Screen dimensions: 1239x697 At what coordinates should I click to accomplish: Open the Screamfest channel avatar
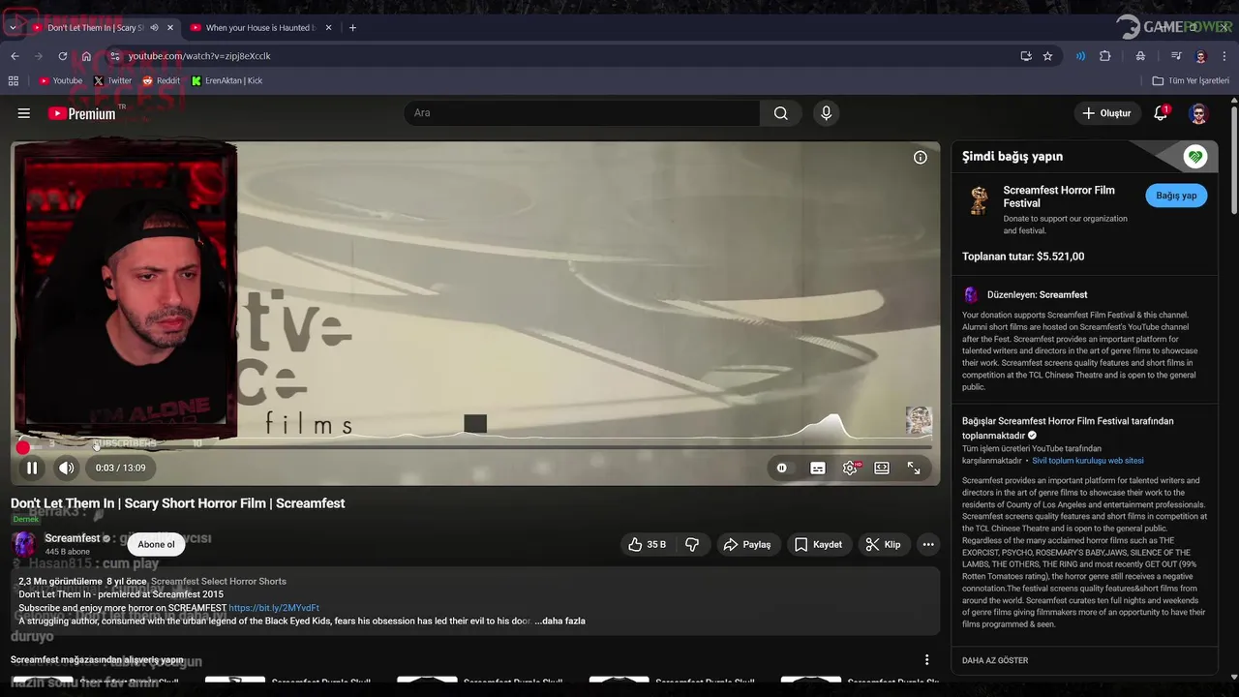[24, 544]
